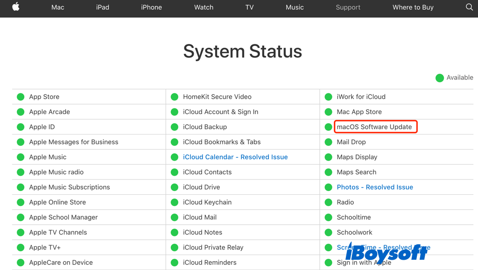
Task: Click status dot beside iCloud Drive
Action: pos(175,187)
